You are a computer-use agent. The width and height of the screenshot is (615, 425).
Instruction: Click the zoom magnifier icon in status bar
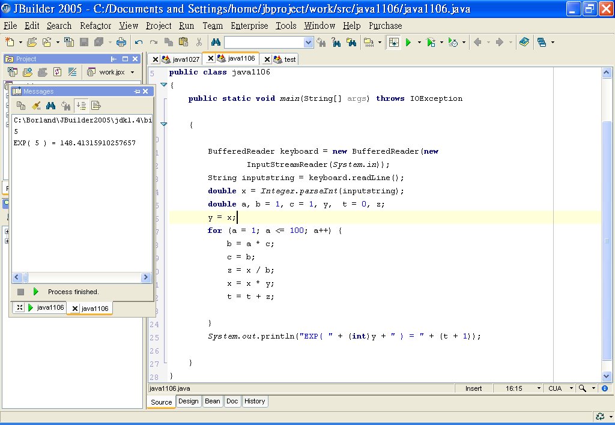(x=583, y=388)
